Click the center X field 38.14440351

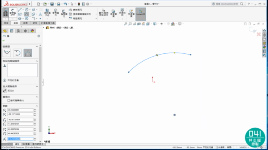pos(21,110)
